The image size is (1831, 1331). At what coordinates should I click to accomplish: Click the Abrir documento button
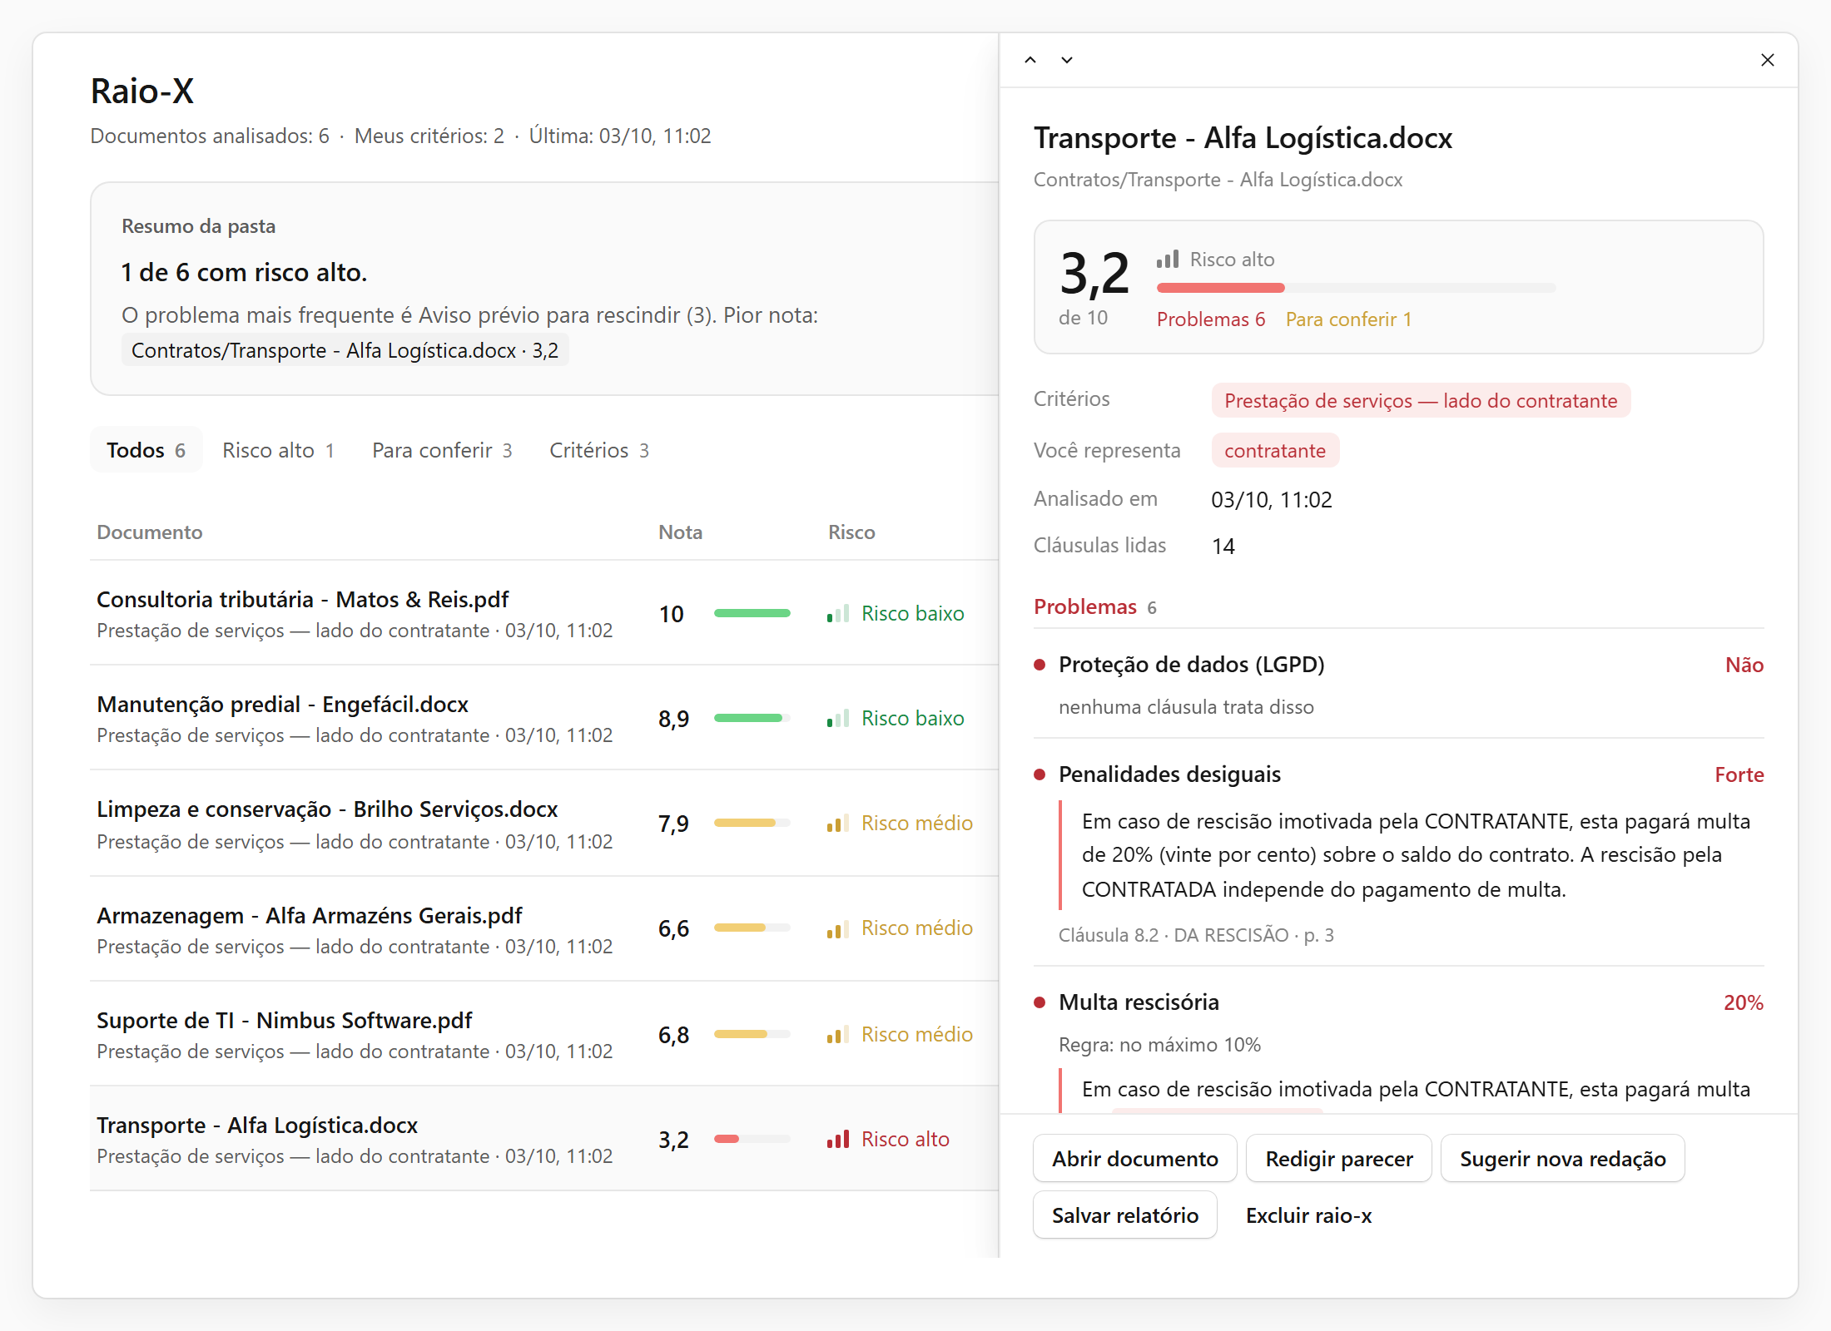(1135, 1158)
